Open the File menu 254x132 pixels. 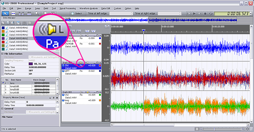(x=4, y=8)
